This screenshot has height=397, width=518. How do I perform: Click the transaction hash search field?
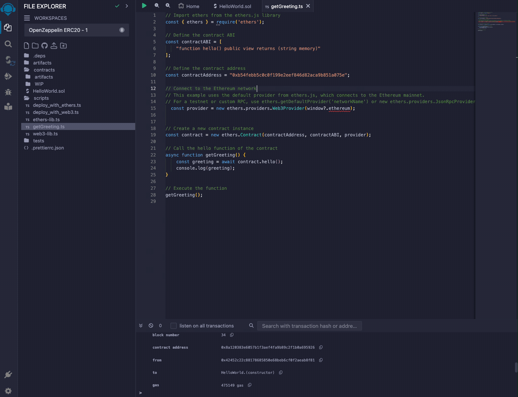[309, 326]
